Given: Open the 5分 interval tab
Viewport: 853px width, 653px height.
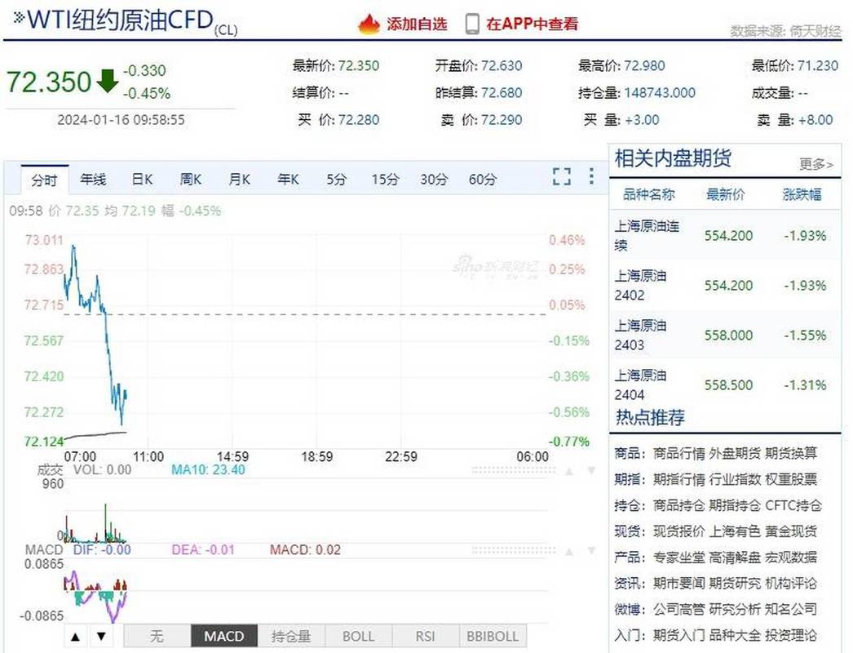Looking at the screenshot, I should click(334, 179).
